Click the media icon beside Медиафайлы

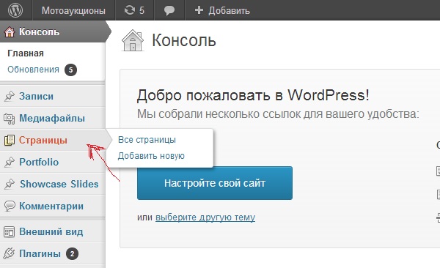[10, 119]
